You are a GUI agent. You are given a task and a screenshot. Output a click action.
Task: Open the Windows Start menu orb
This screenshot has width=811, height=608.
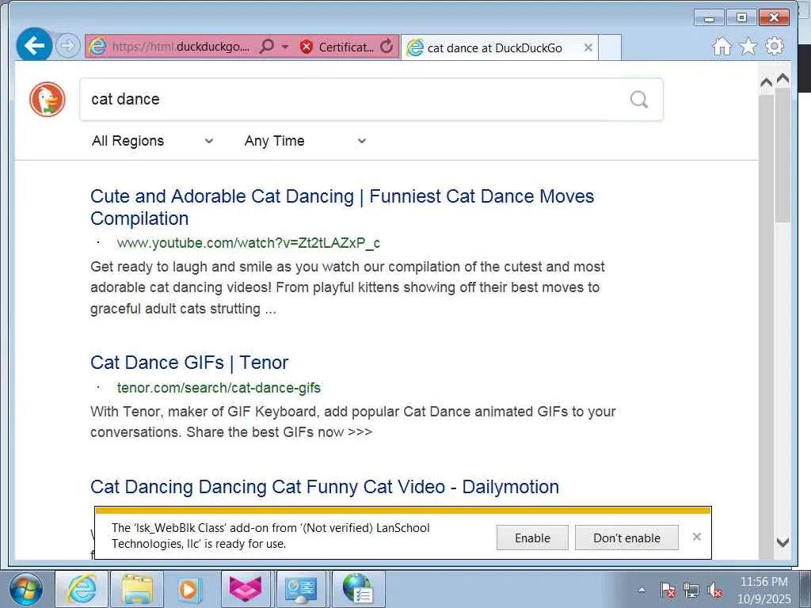(25, 589)
